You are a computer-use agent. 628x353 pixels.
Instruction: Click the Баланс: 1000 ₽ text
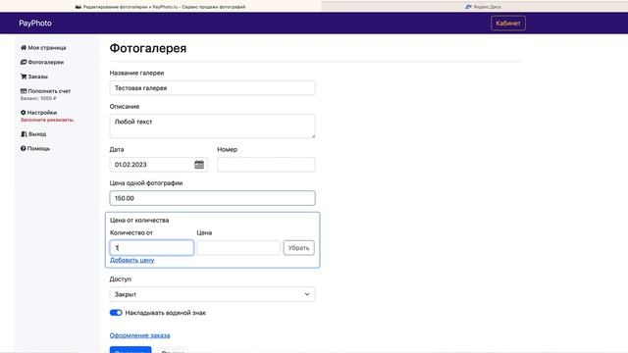[38, 98]
